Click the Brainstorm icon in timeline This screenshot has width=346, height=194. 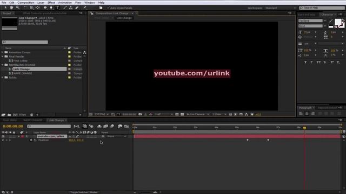click(120, 126)
